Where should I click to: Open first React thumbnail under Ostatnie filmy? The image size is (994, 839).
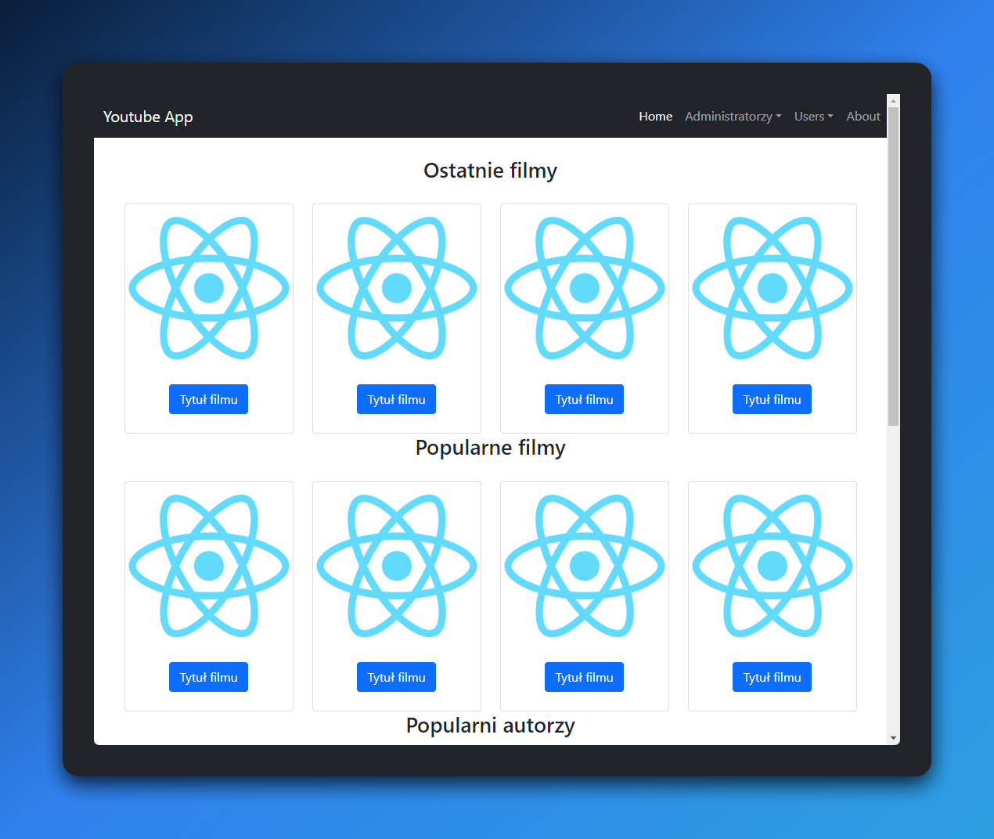tap(209, 288)
